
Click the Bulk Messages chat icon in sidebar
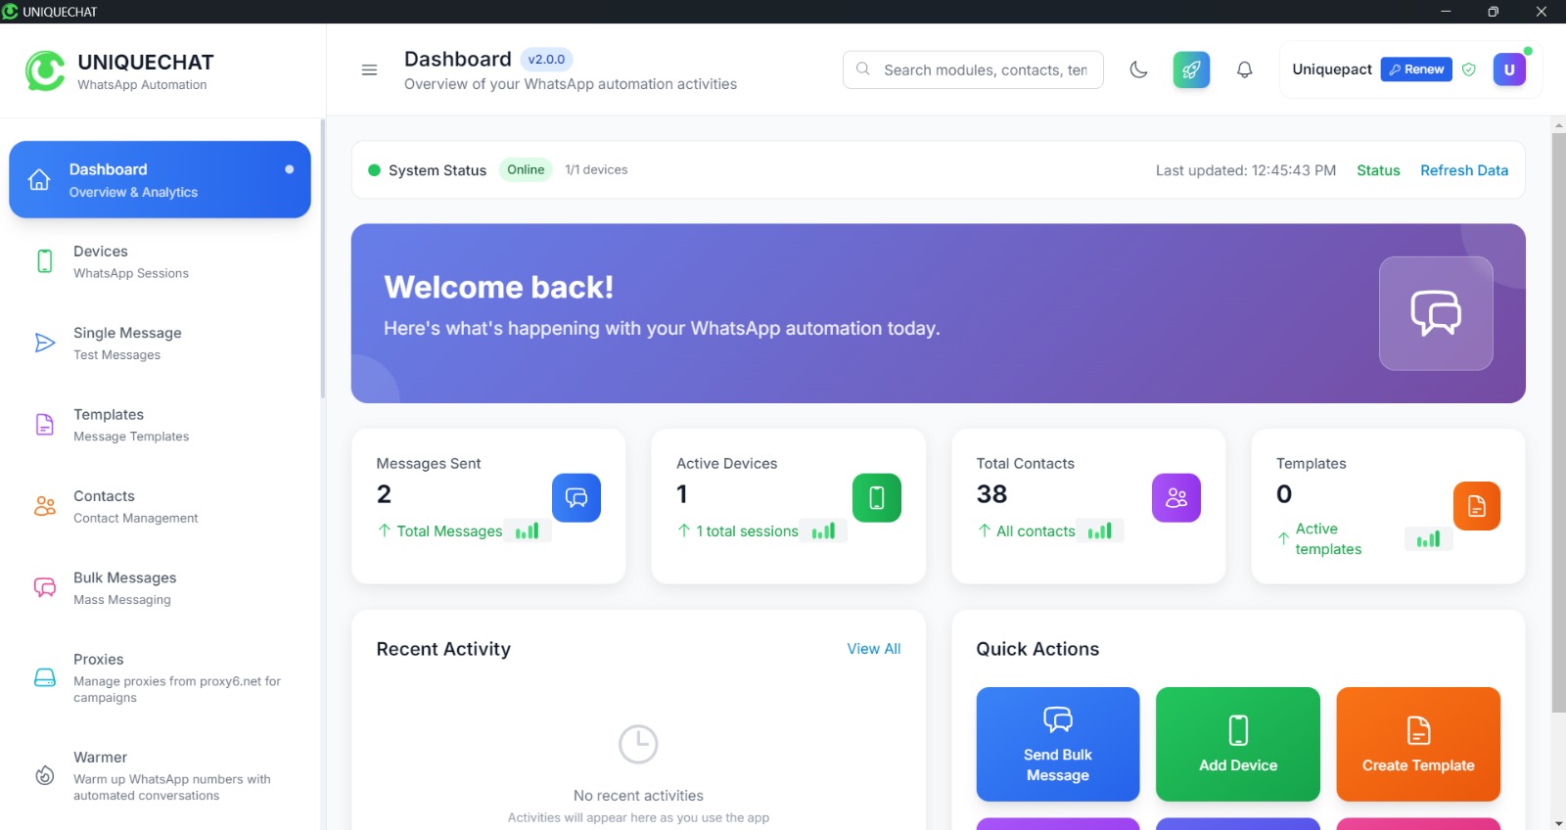pyautogui.click(x=45, y=587)
